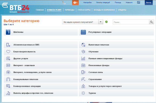
Task: Click the gavel icon for Налоги, штрафы
Action: click(x=8, y=93)
